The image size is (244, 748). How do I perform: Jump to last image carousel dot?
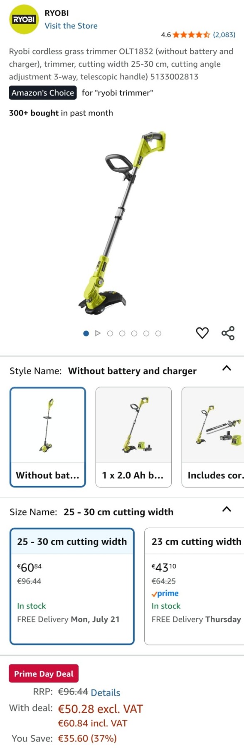point(158,333)
